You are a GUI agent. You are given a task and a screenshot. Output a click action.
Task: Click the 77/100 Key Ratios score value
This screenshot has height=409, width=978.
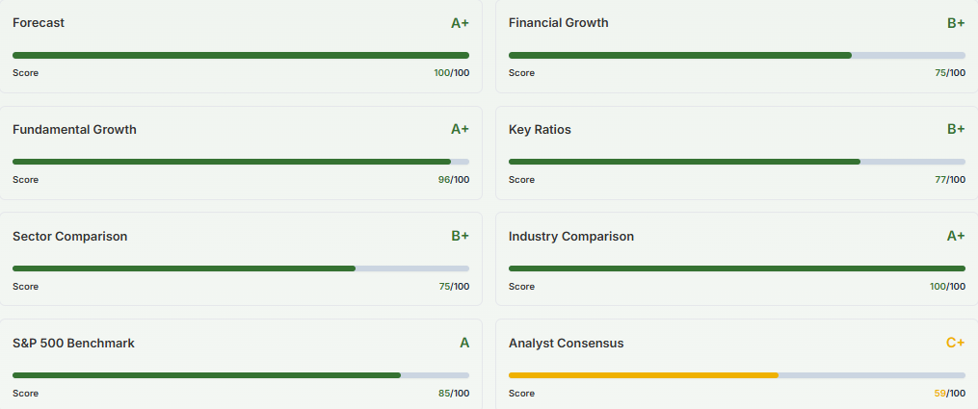949,180
